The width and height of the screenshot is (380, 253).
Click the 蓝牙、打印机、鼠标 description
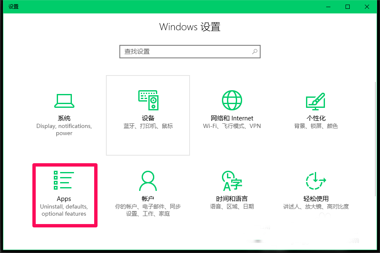(x=148, y=126)
